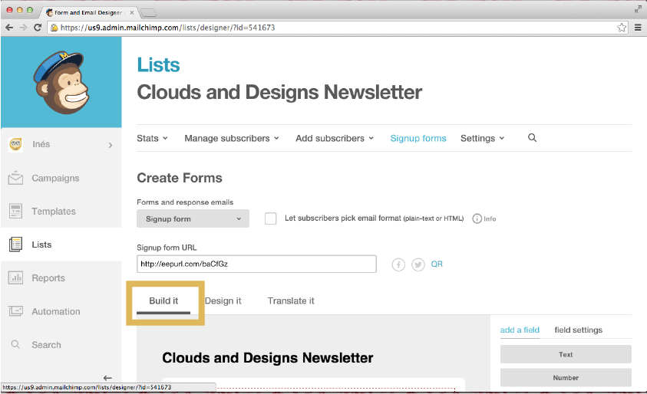Select the field settings tab

pyautogui.click(x=578, y=330)
